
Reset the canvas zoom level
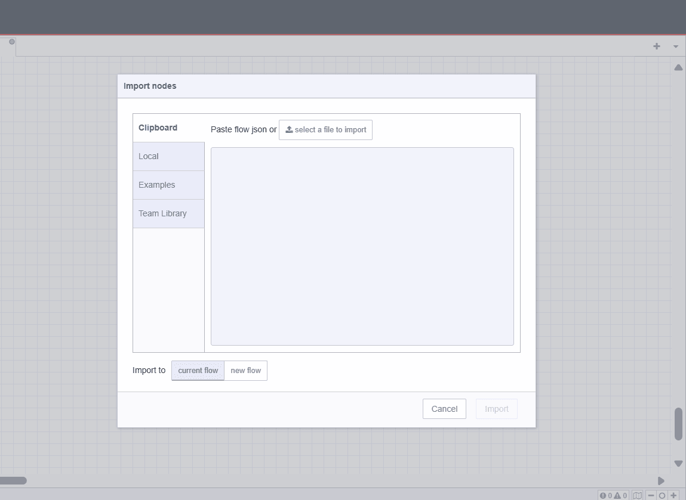pos(662,495)
